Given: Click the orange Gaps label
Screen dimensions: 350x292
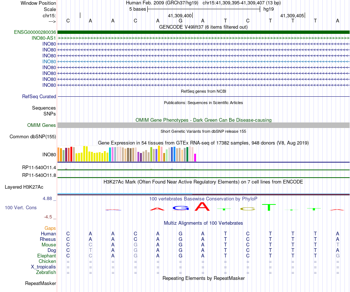Looking at the screenshot, I should (x=50, y=228).
